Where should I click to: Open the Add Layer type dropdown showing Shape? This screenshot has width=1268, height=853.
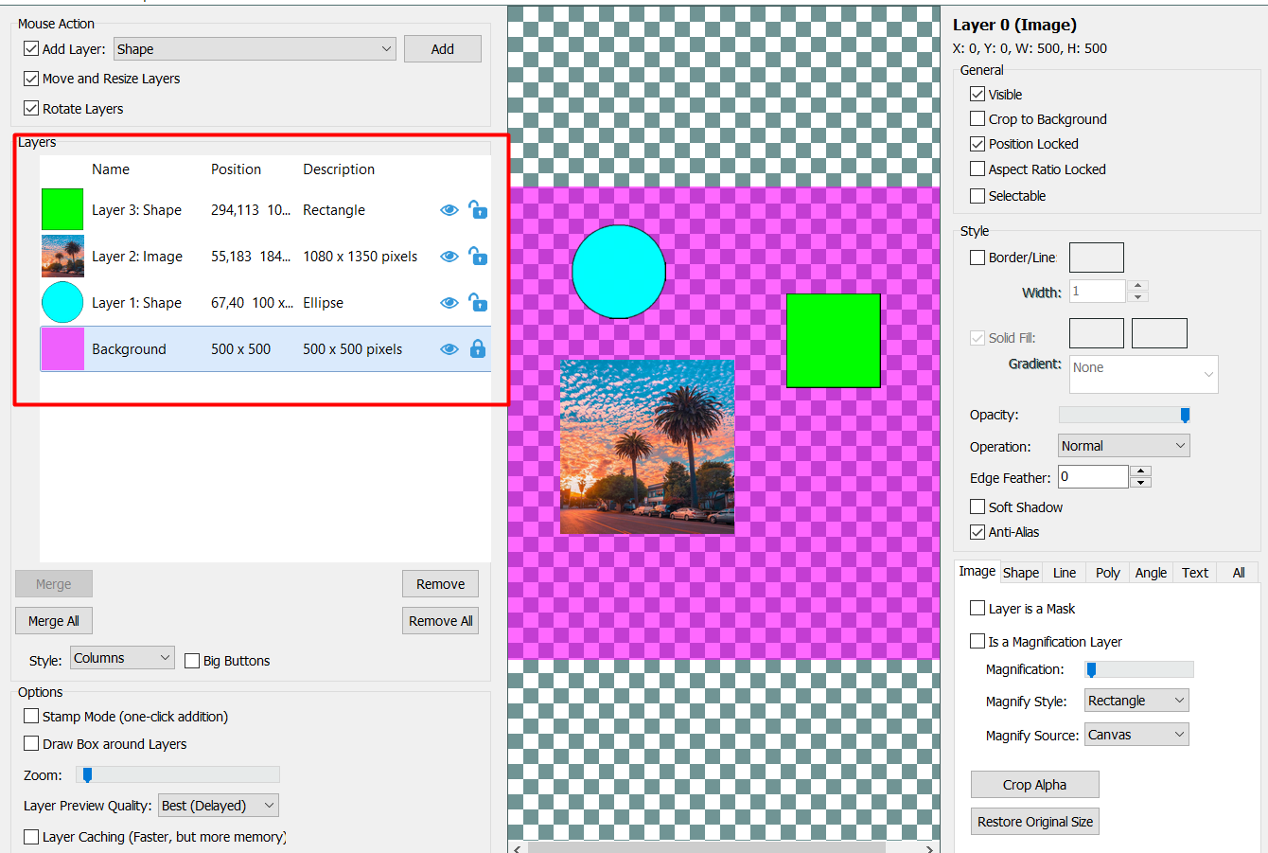[x=255, y=49]
